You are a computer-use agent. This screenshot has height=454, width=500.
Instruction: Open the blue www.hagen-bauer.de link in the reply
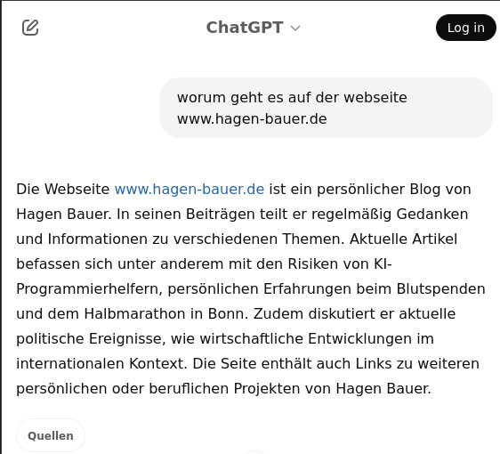click(190, 190)
